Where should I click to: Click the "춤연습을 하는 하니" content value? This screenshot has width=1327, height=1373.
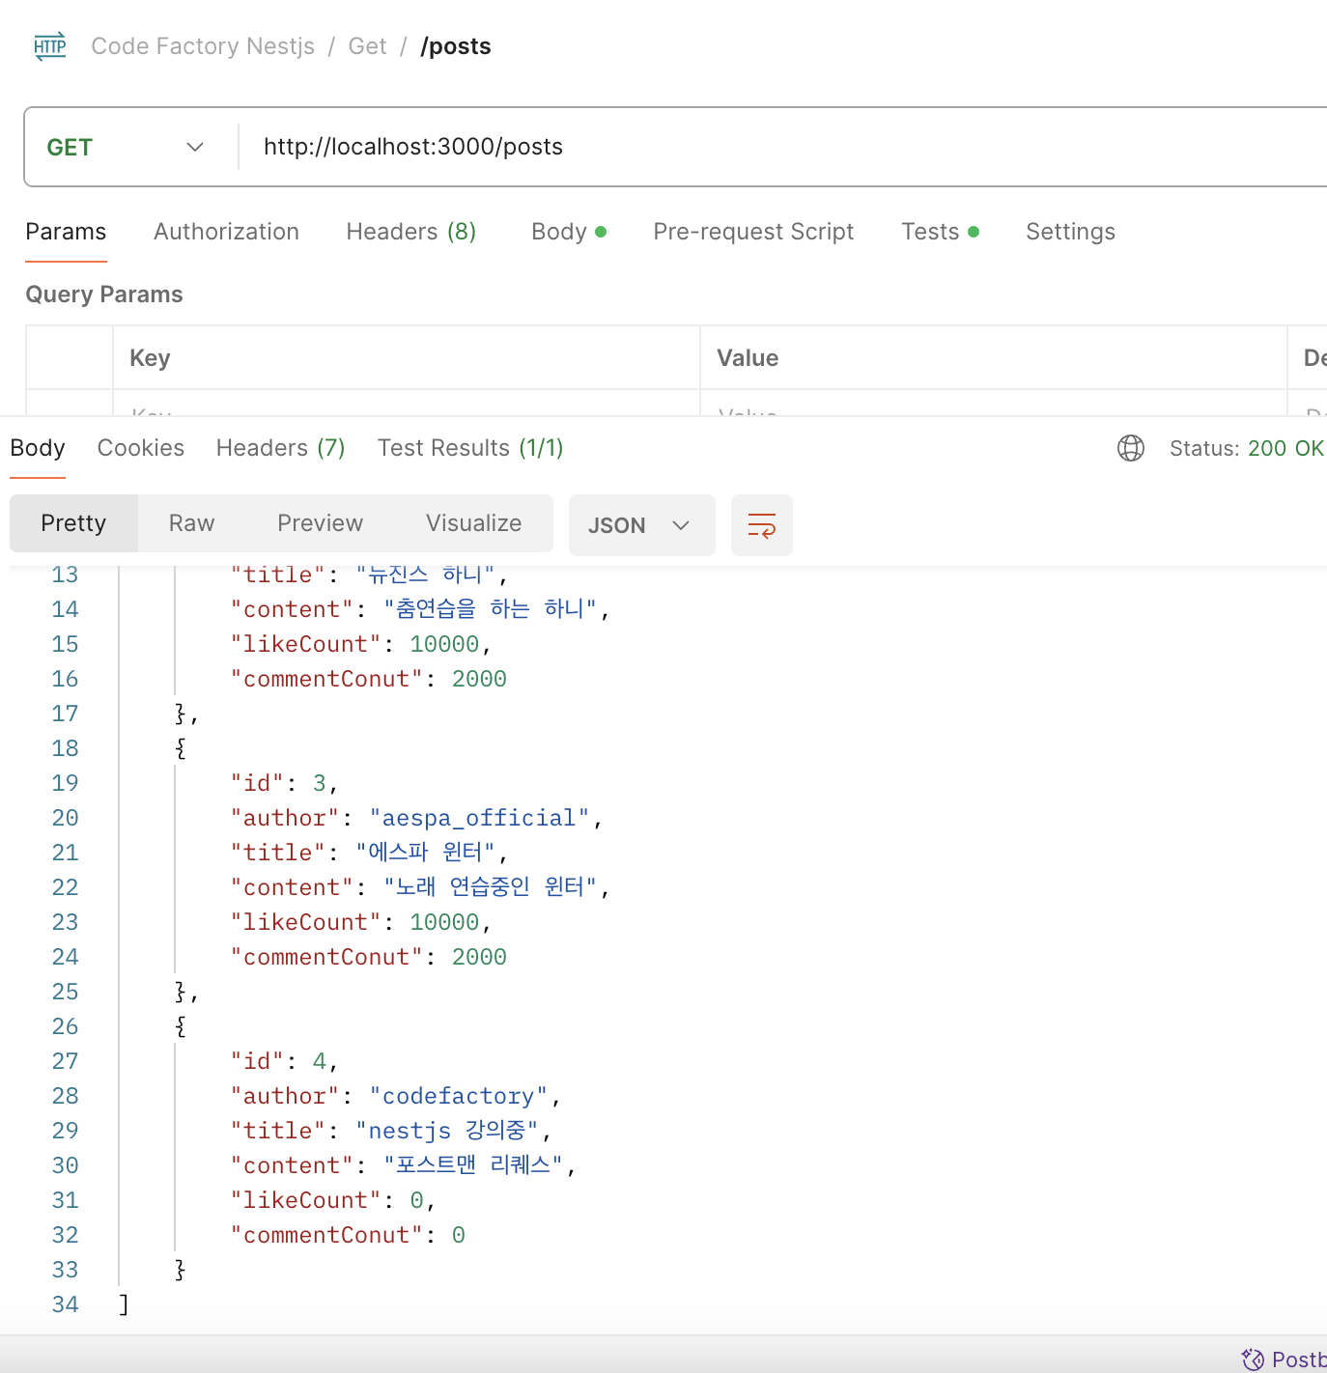point(490,609)
